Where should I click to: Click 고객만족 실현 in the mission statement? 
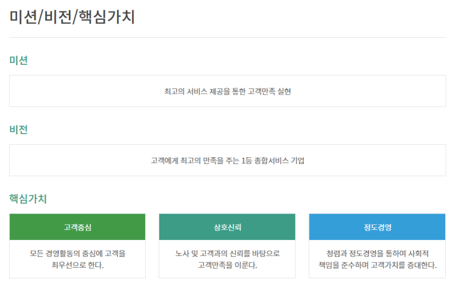tap(270, 91)
